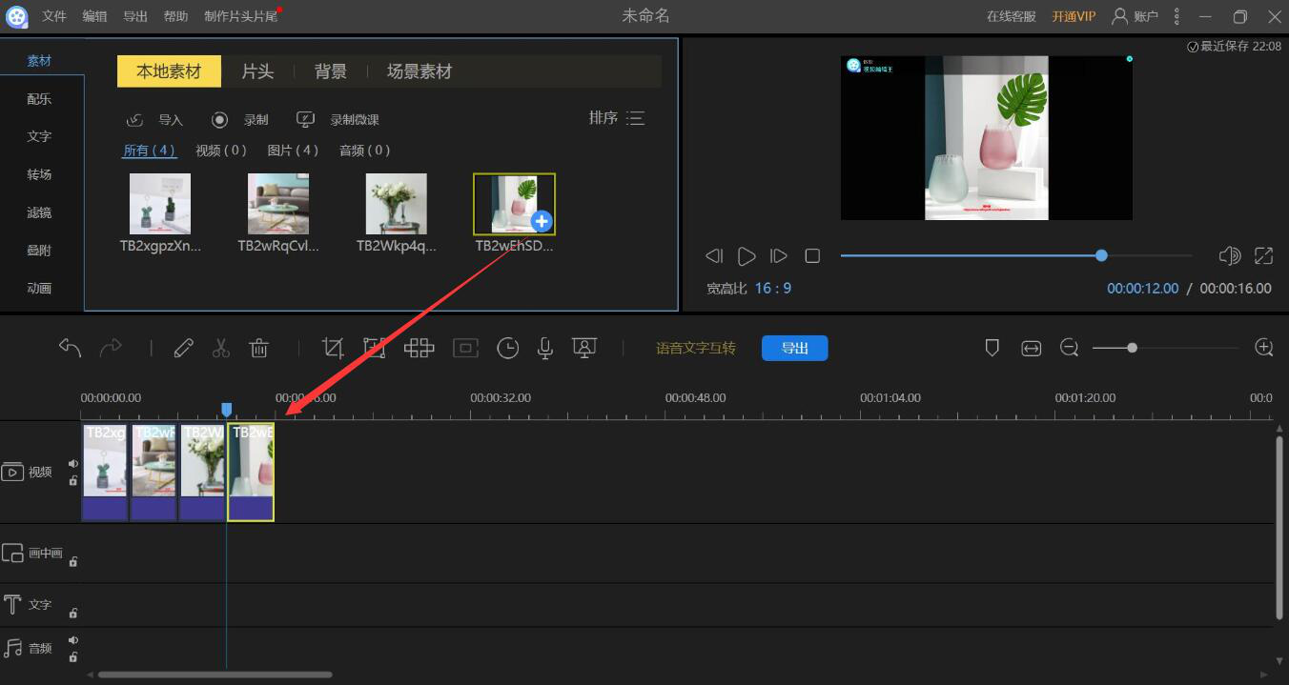
Task: Open 制作片头片尾 menu item
Action: pos(241,16)
